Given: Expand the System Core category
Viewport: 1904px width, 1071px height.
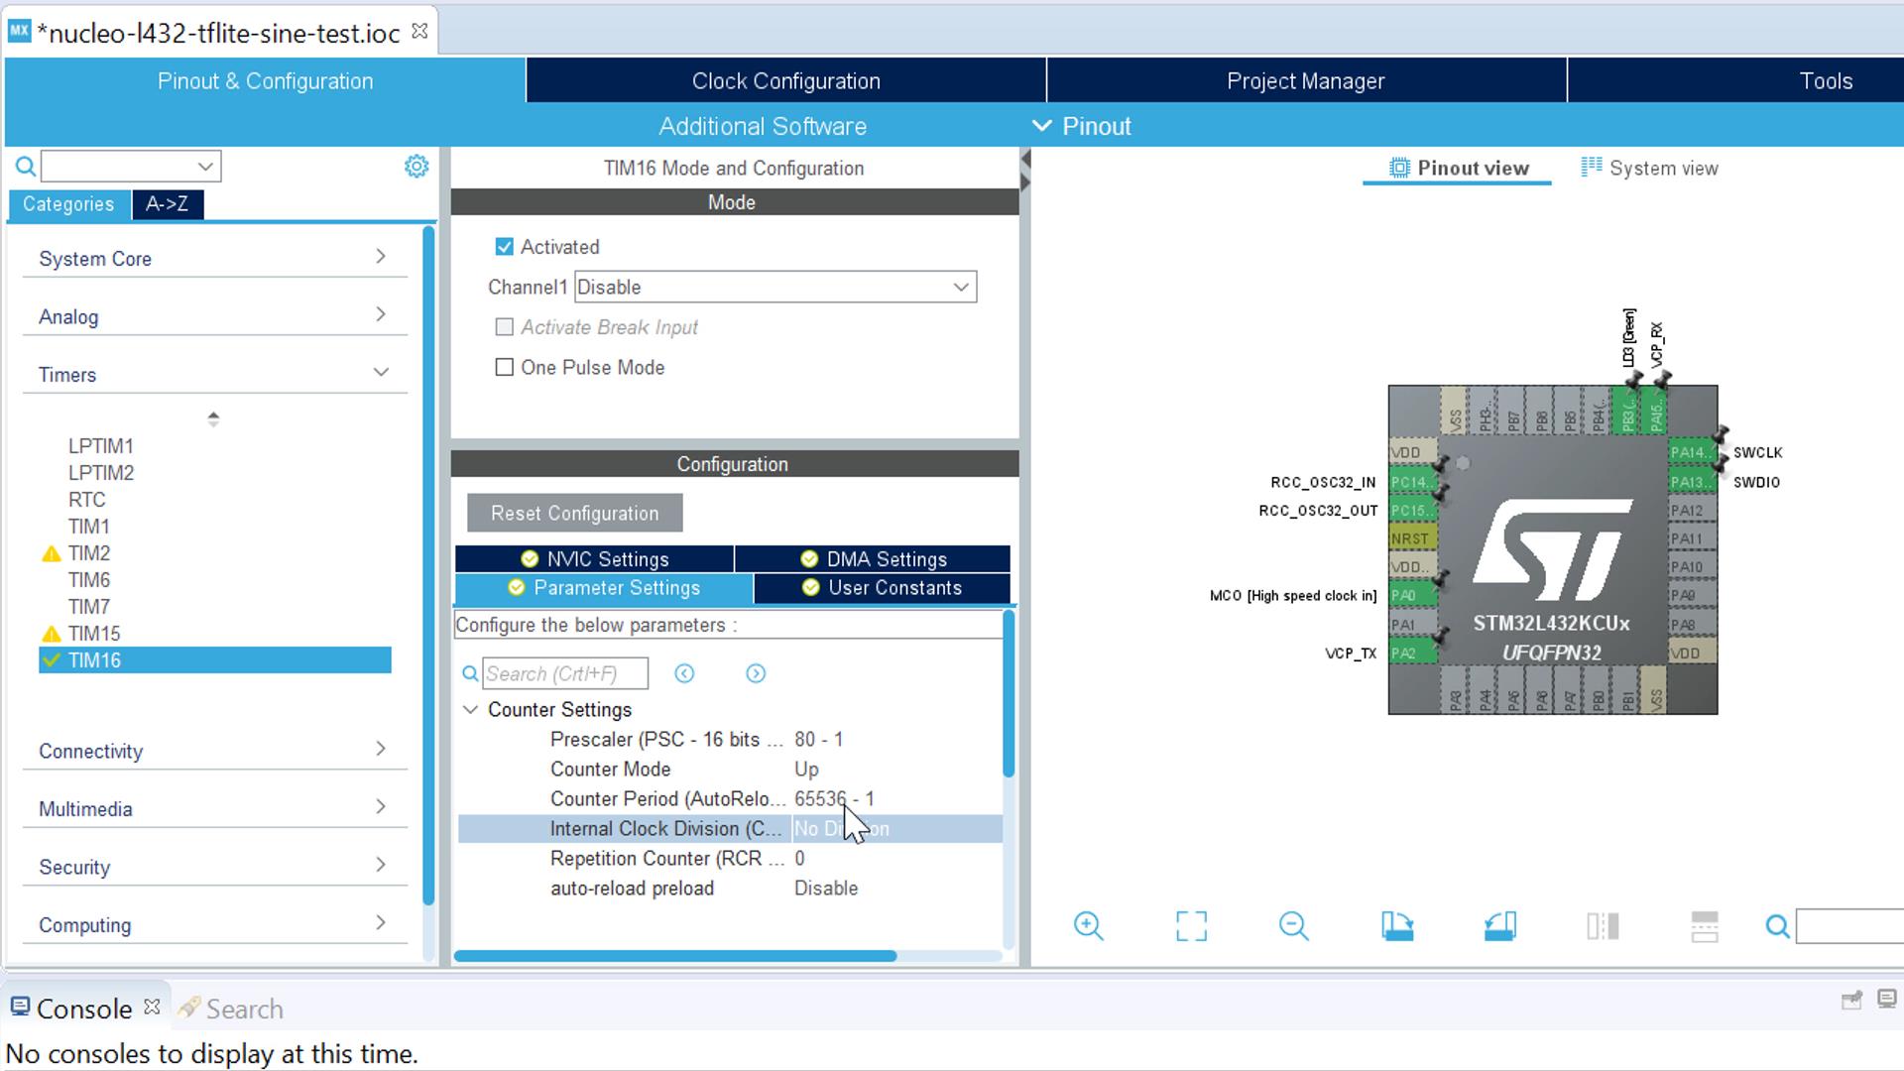Looking at the screenshot, I should (x=214, y=259).
